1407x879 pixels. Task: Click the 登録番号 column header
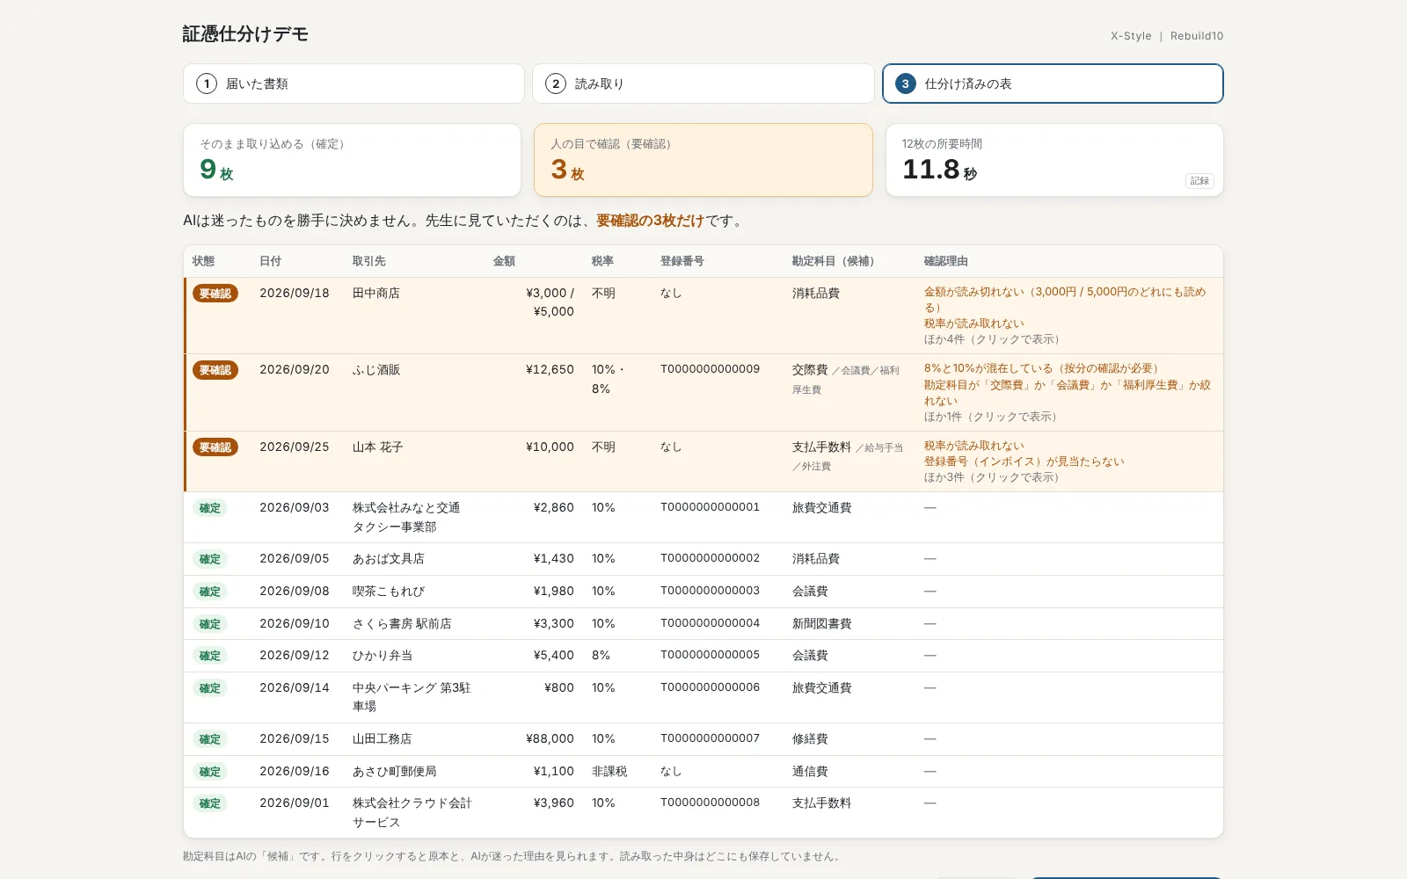click(x=682, y=261)
